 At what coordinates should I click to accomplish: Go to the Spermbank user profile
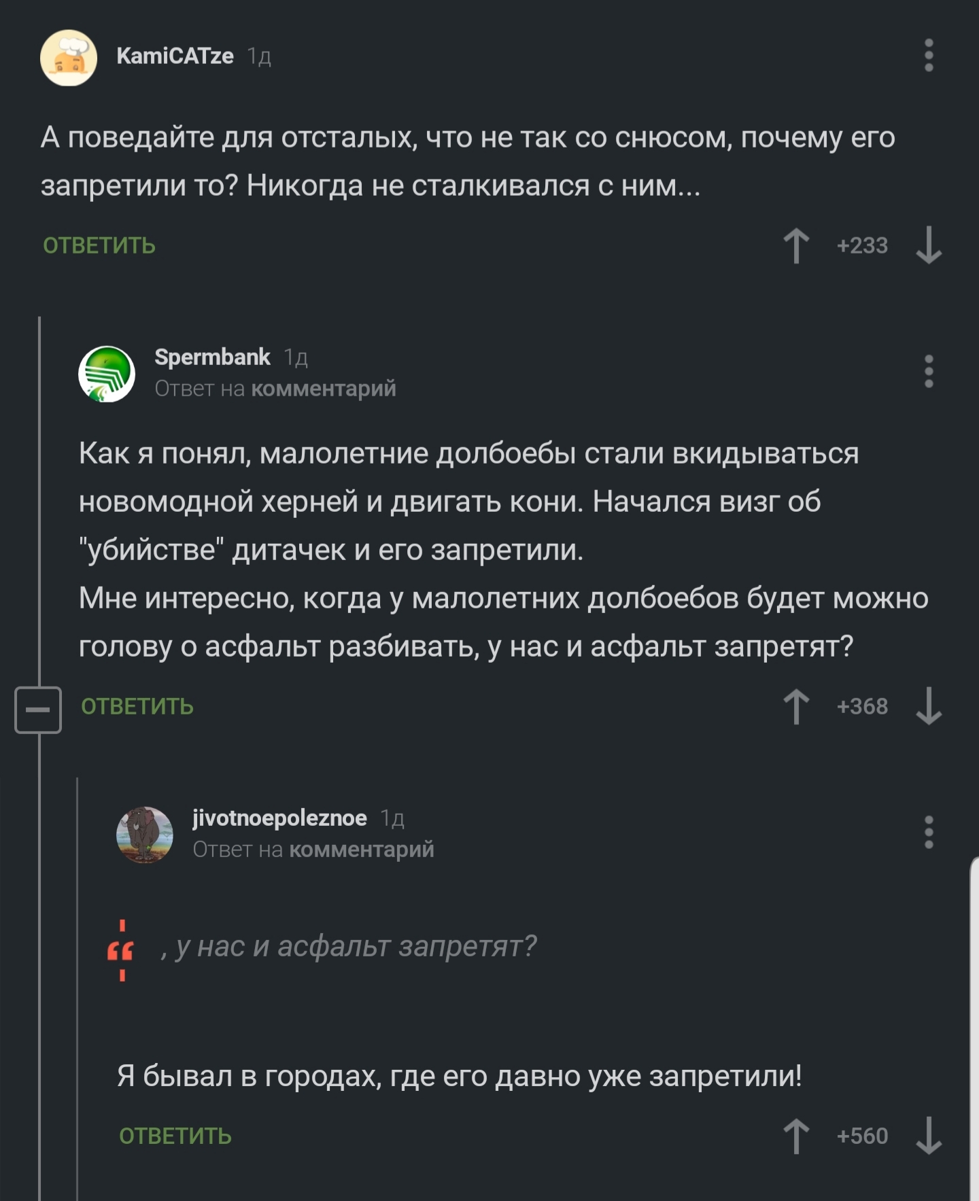(212, 357)
